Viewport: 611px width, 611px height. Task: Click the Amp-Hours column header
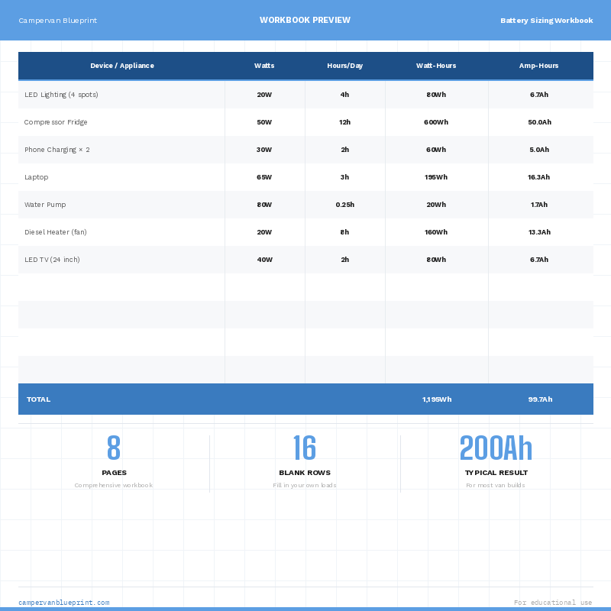coord(539,66)
